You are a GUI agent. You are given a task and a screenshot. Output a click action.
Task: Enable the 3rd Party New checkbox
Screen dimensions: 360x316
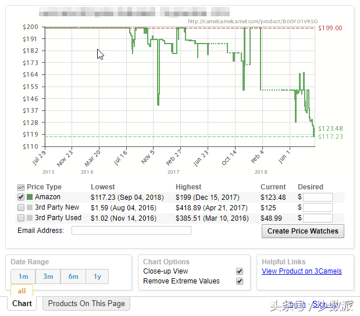pos(21,207)
